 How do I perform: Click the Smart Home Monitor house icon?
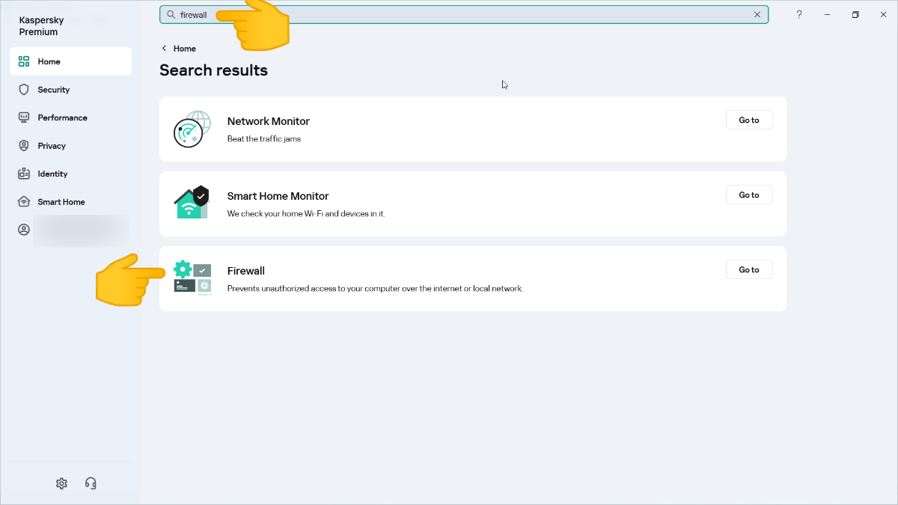[192, 203]
